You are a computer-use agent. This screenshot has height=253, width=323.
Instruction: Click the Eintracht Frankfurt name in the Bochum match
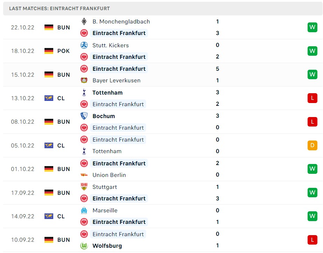118,128
